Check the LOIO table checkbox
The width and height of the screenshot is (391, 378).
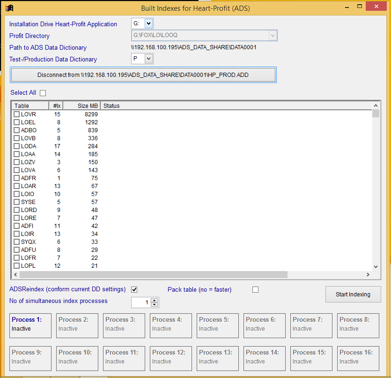pyautogui.click(x=17, y=194)
